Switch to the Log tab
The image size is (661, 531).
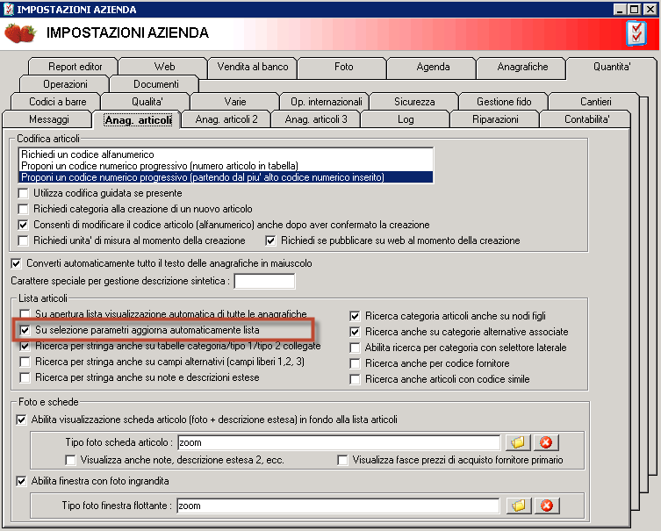[x=406, y=119]
